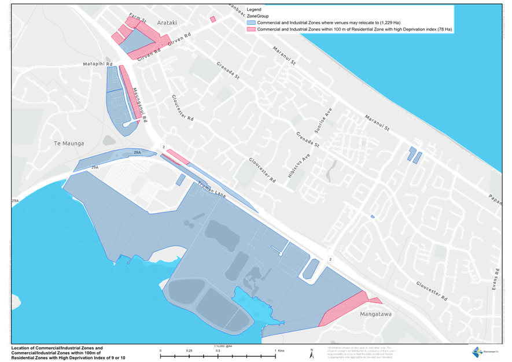Click the scale bar ruler
The image size is (512, 362).
[218, 356]
